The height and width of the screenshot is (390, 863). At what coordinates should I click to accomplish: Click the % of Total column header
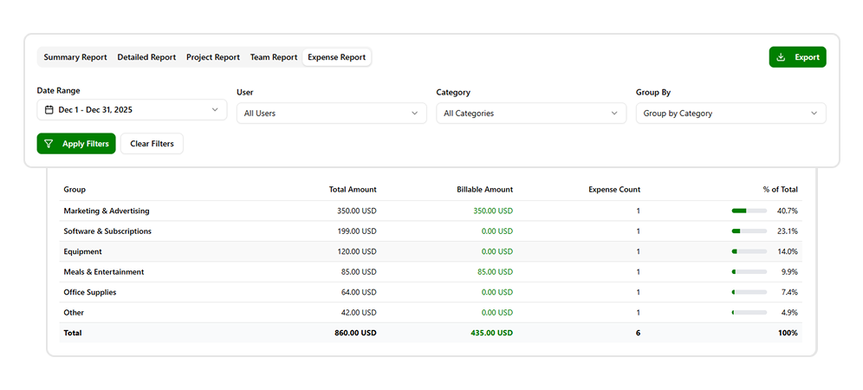(x=780, y=190)
